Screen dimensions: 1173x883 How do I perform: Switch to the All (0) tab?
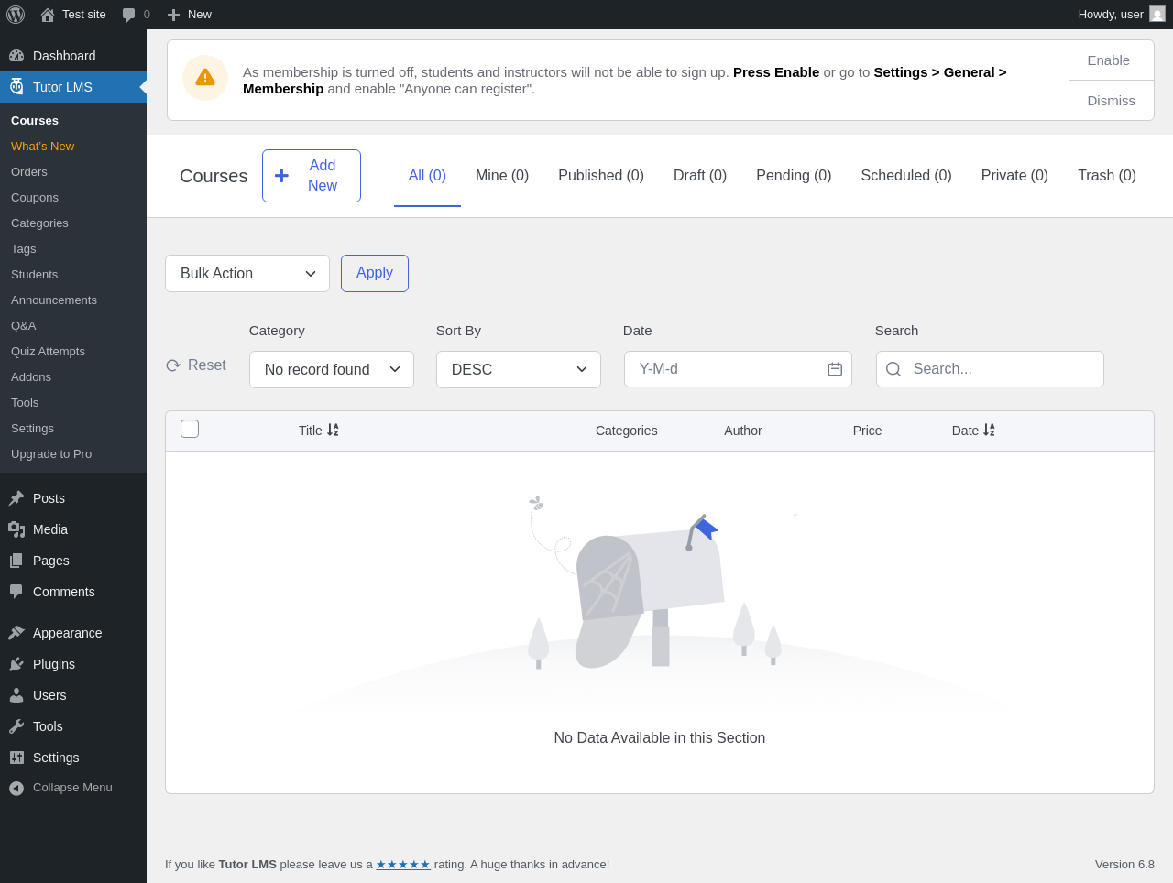pos(427,176)
